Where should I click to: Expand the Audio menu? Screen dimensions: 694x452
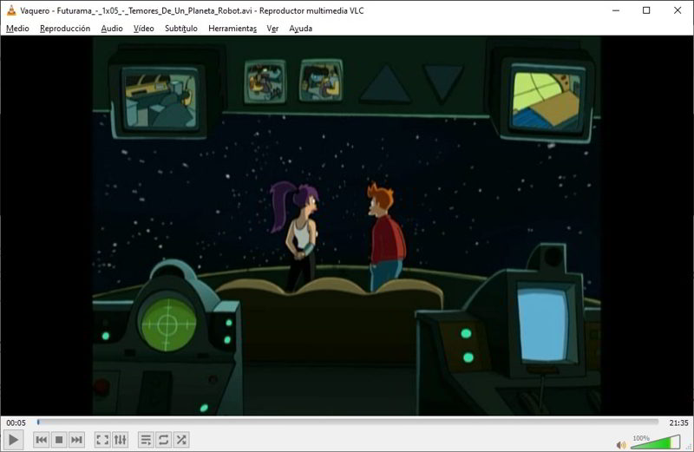(x=111, y=28)
